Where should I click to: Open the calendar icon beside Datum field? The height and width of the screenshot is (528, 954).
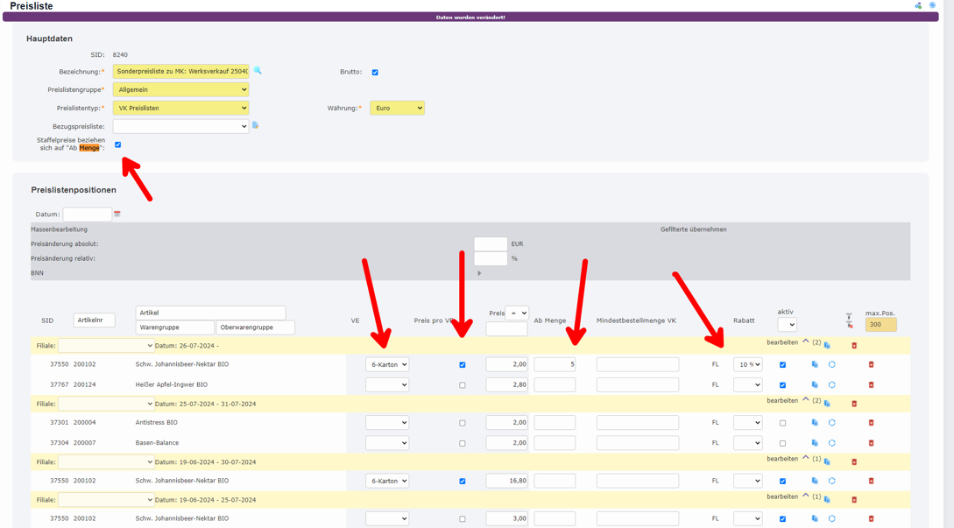point(117,215)
